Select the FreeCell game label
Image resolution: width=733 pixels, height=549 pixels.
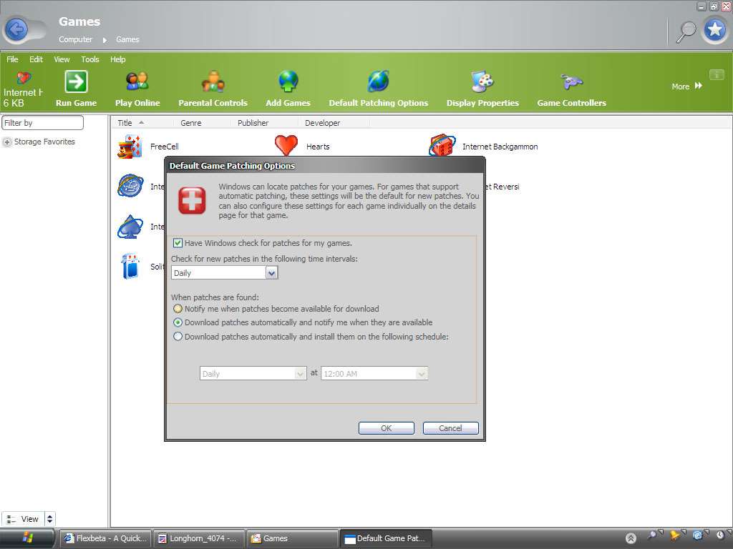pos(164,147)
